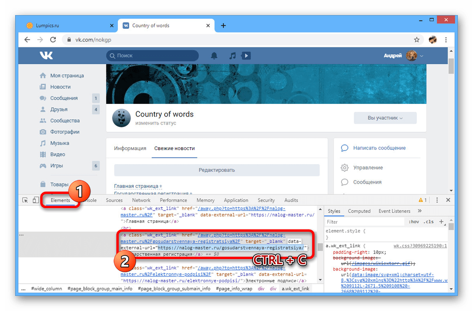Image resolution: width=473 pixels, height=311 pixels.
Task: Switch to DevTools Sources tab
Action: pos(114,200)
